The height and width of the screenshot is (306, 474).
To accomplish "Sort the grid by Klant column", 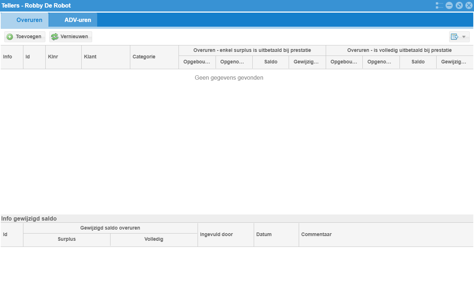I will click(106, 57).
